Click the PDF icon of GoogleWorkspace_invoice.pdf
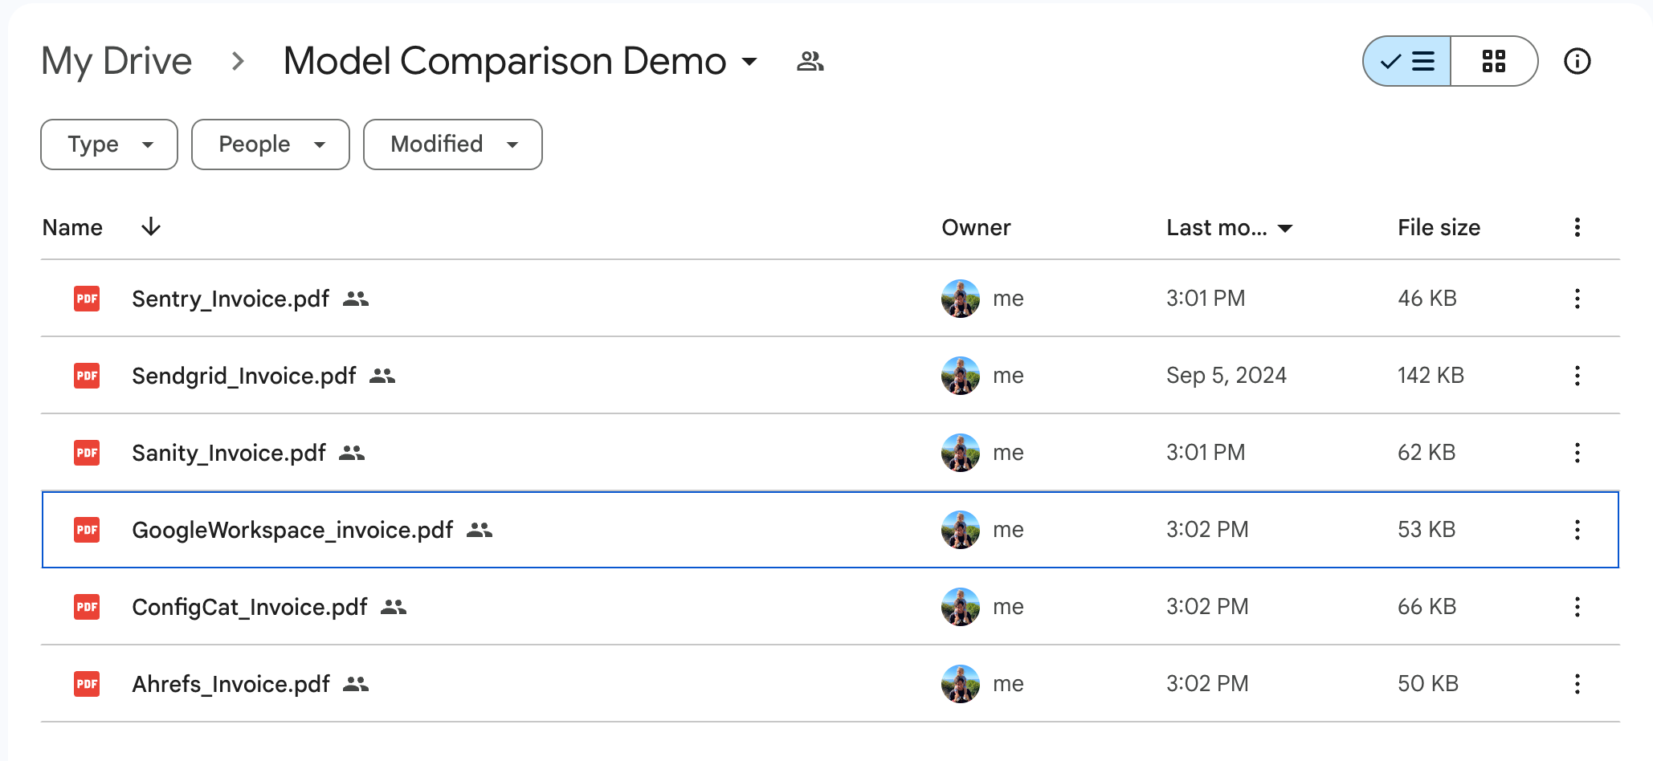Image resolution: width=1653 pixels, height=761 pixels. tap(87, 530)
